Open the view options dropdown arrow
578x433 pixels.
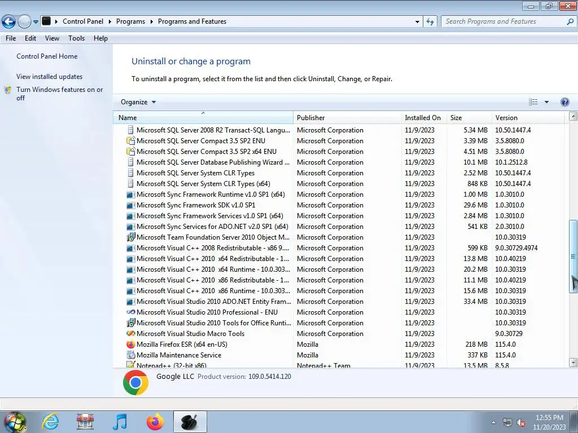(546, 102)
